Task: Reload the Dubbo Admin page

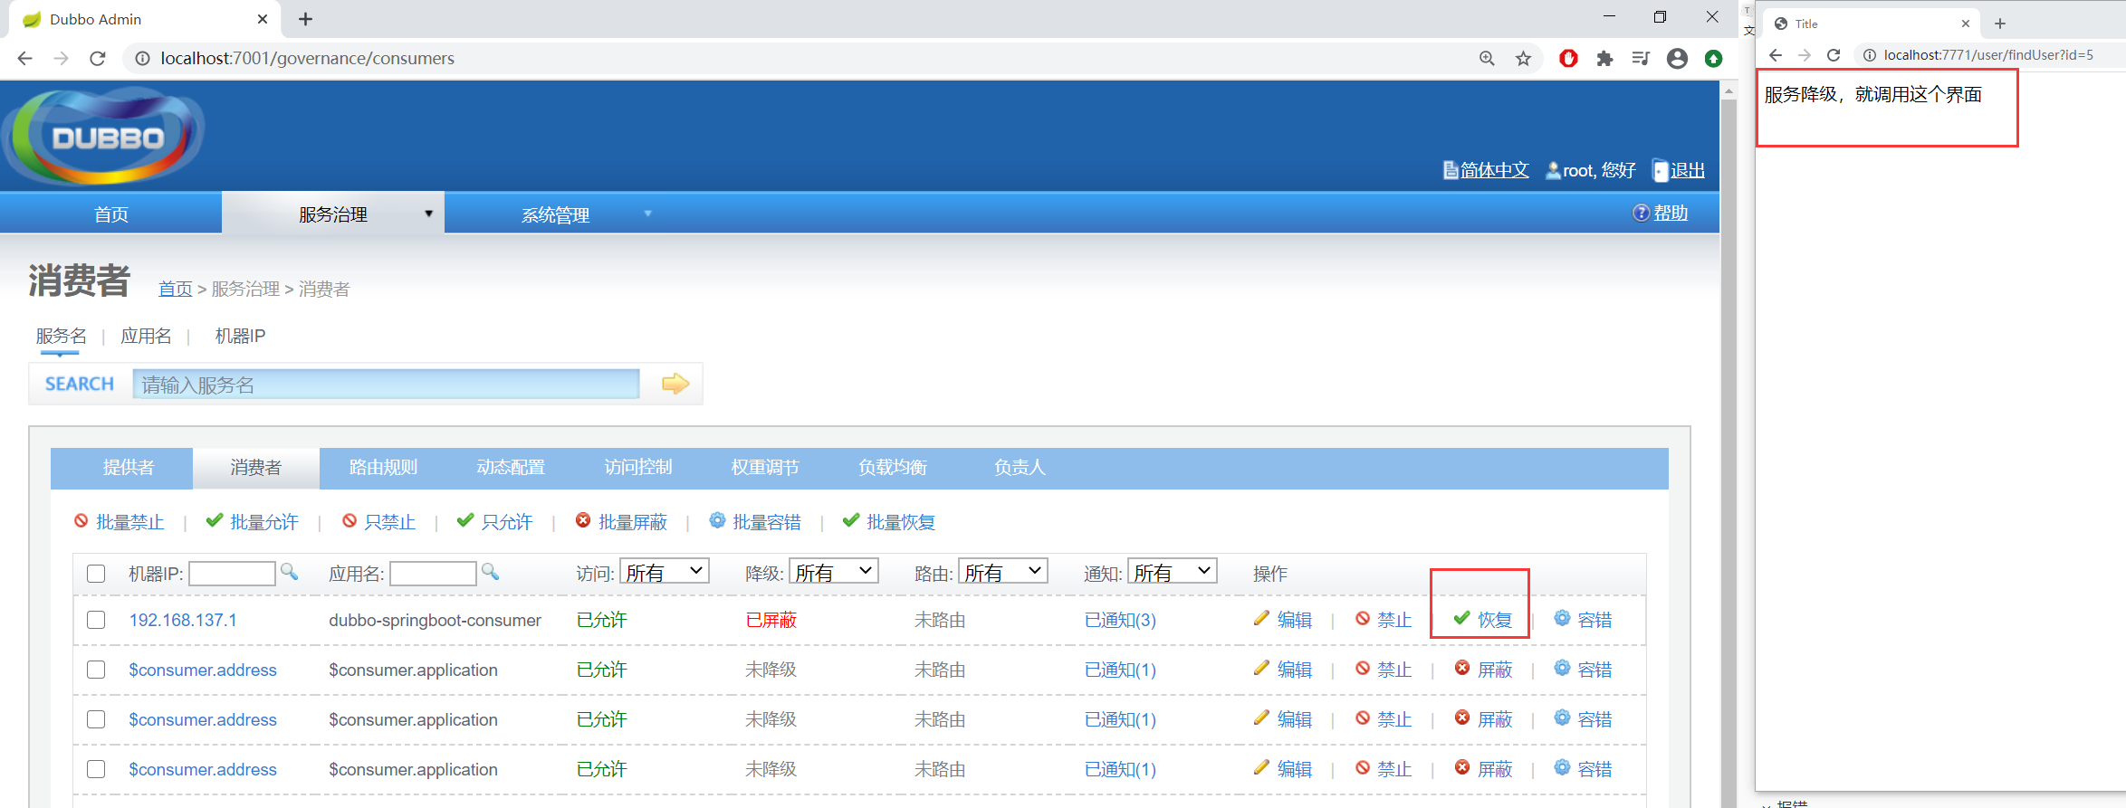Action: coord(98,59)
